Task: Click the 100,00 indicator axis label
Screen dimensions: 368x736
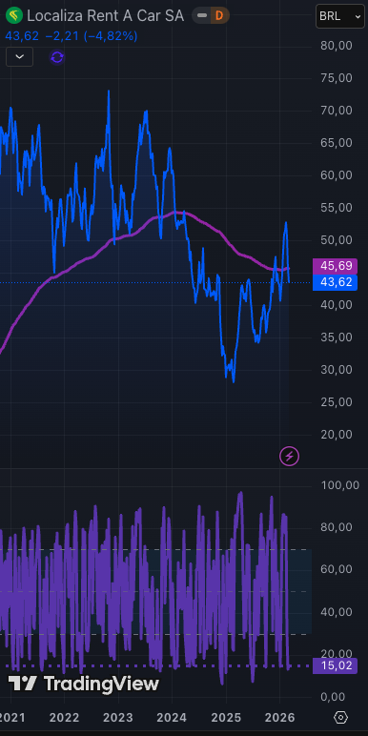Action: pos(339,485)
